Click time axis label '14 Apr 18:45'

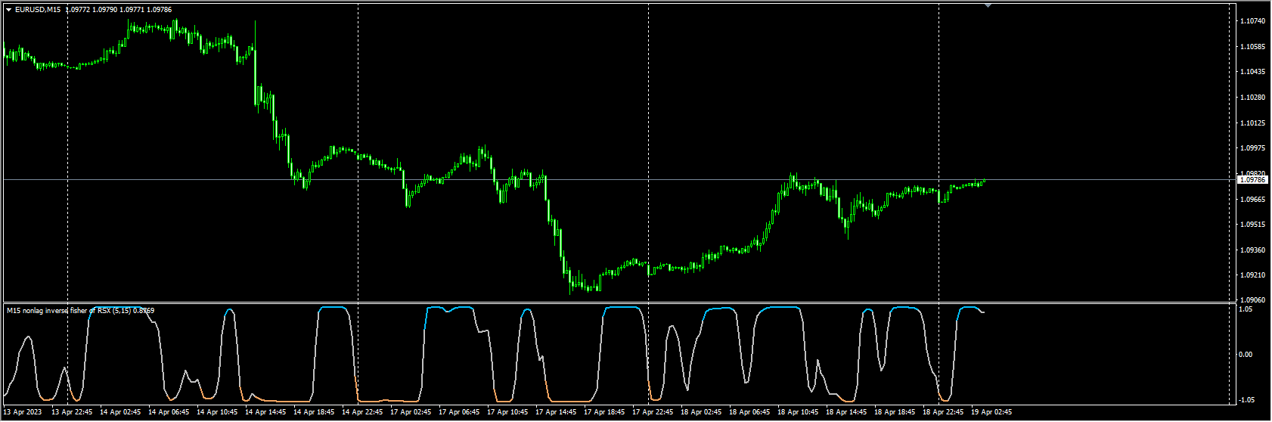click(x=314, y=412)
